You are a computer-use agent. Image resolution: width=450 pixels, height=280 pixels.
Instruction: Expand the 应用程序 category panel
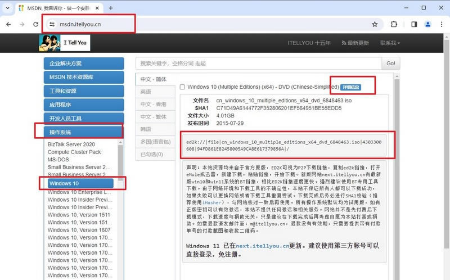(x=83, y=105)
